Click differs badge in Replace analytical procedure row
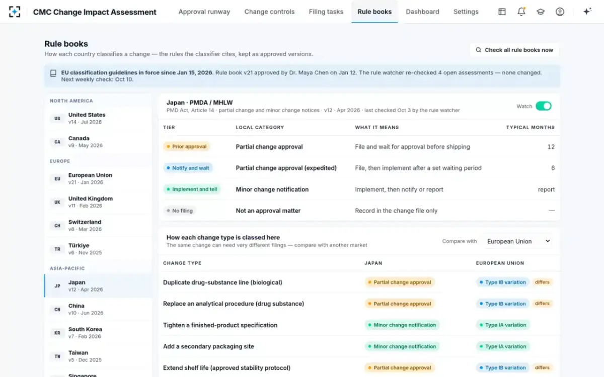 (x=542, y=304)
